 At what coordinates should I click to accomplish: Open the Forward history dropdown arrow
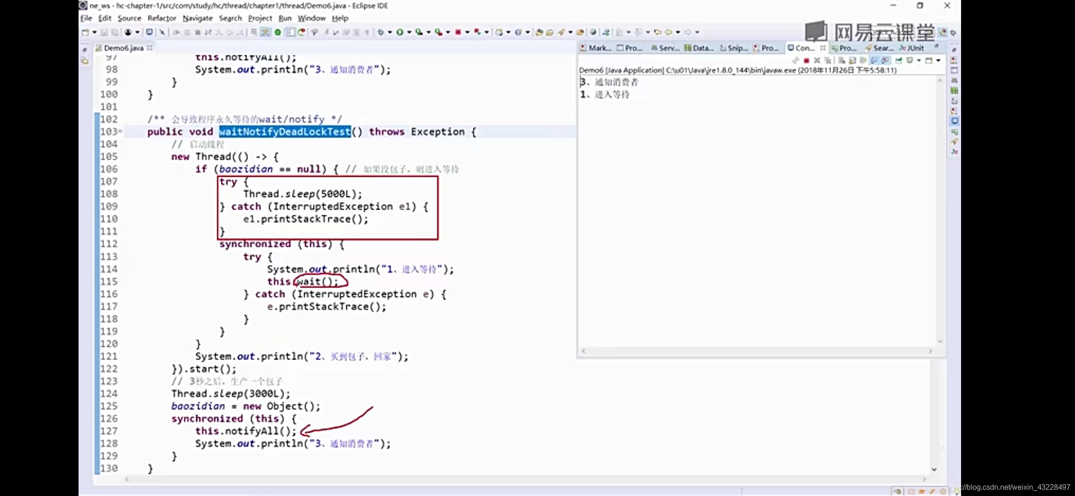pos(697,32)
